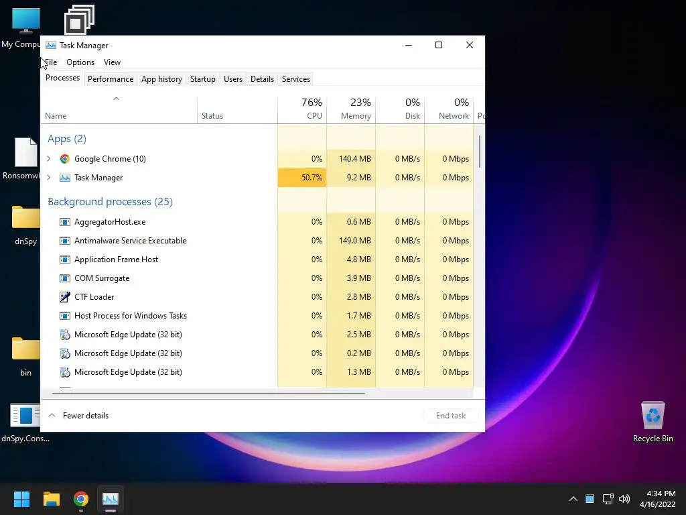Expand the Task Manager process group
Screen dimensions: 686x515
click(49, 177)
